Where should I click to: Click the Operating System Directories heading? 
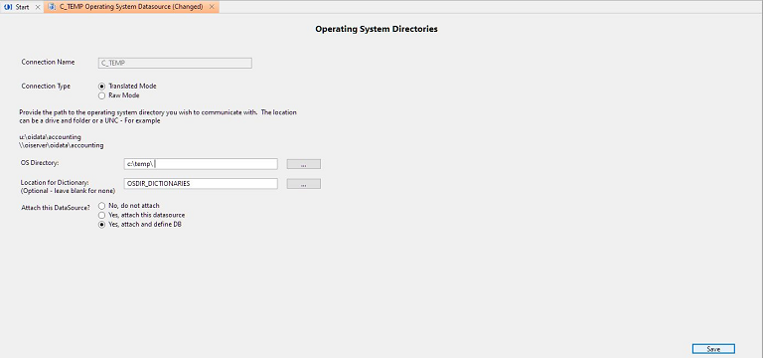pyautogui.click(x=377, y=29)
